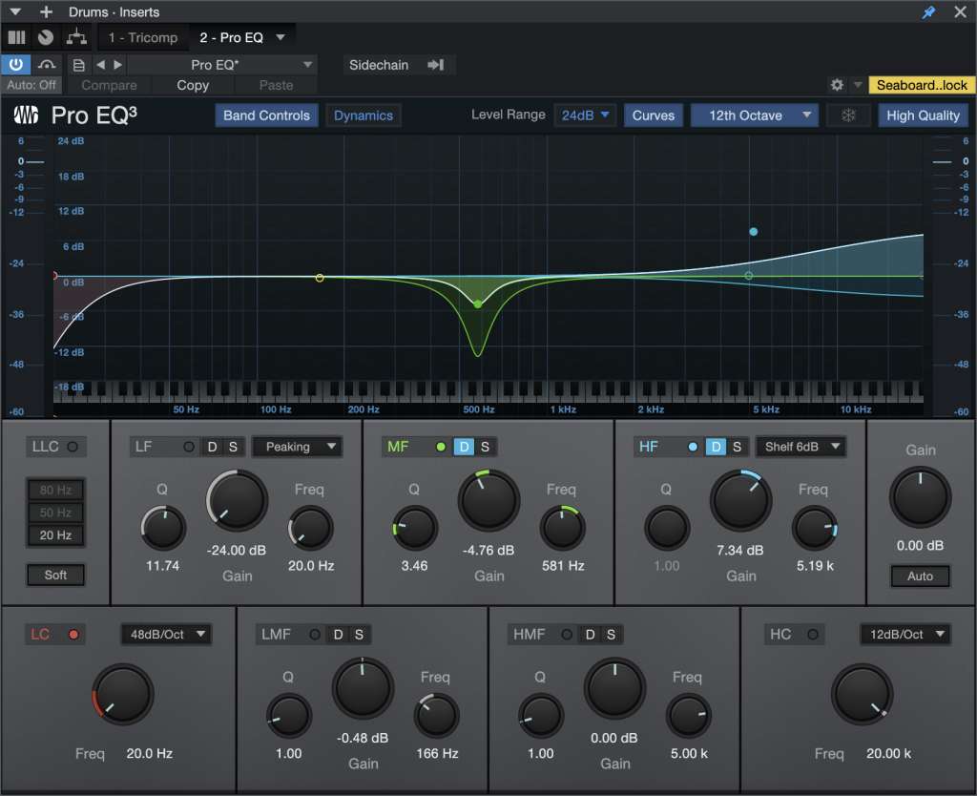
Task: Click the MF Gain knob
Action: coord(488,501)
